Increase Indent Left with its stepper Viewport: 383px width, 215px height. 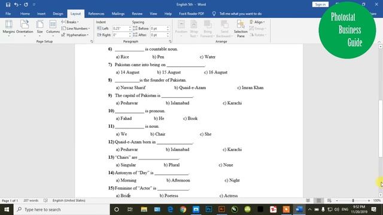pyautogui.click(x=130, y=27)
